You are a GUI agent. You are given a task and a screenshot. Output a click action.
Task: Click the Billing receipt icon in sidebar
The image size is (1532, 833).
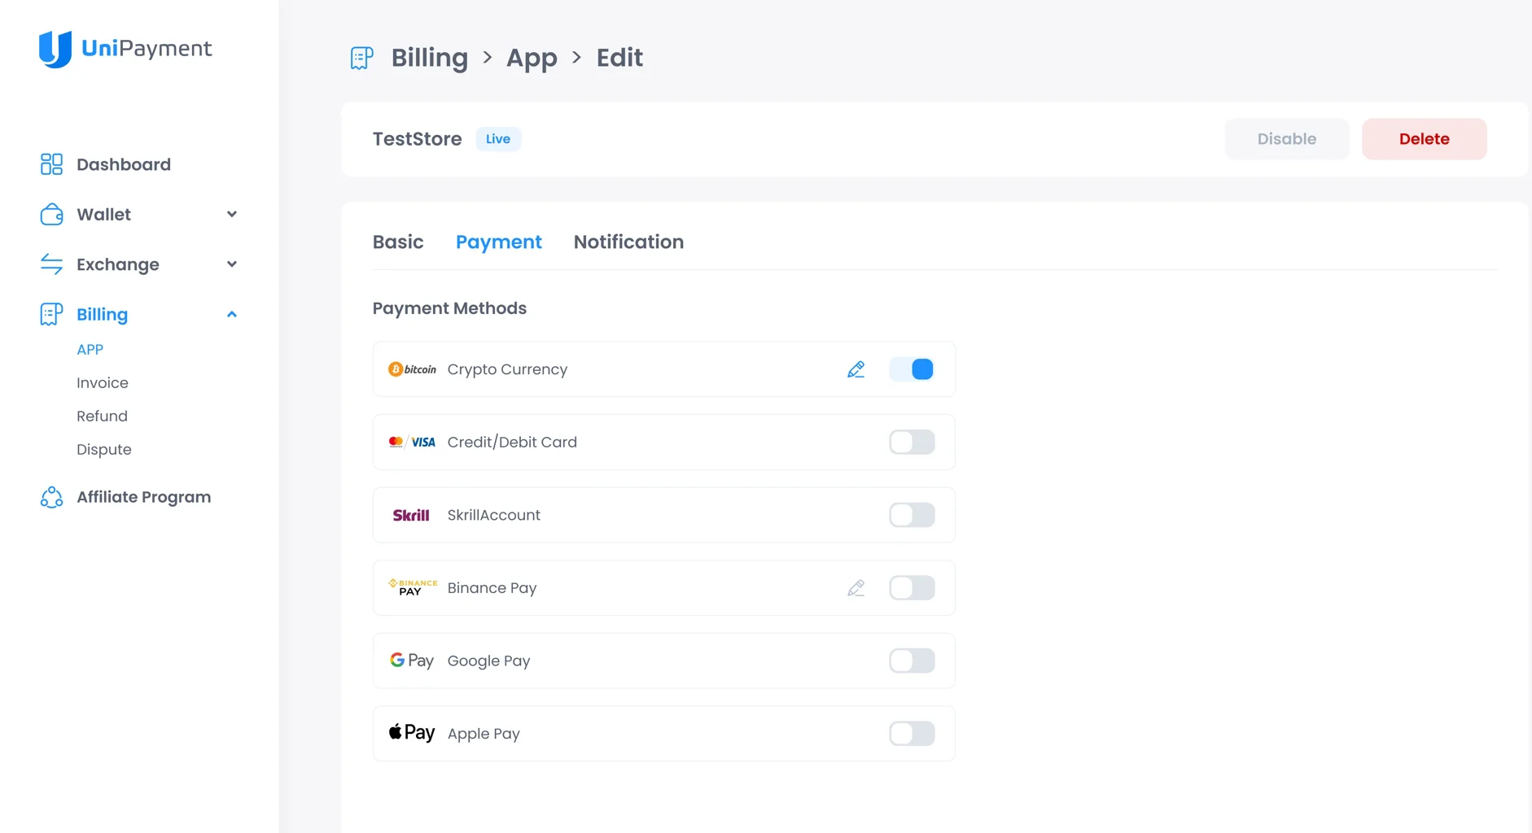click(x=51, y=314)
